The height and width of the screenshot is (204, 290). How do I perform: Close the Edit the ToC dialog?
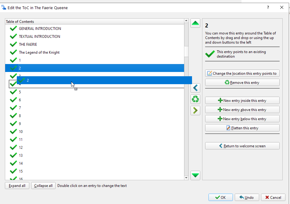[282, 7]
